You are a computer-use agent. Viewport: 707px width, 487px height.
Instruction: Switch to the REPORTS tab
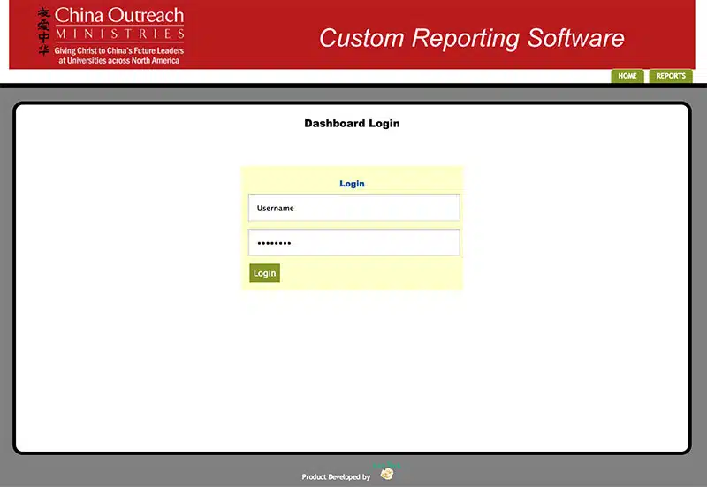tap(671, 76)
